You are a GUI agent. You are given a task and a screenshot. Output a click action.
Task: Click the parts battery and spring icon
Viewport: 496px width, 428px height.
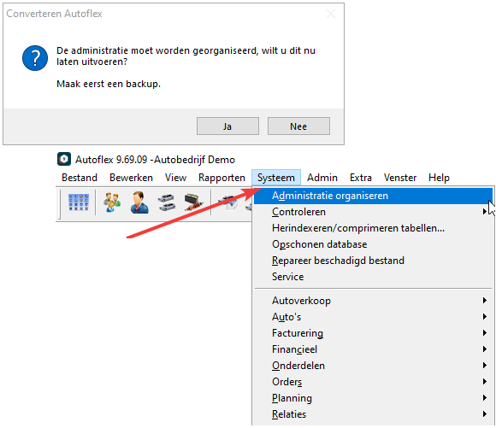(193, 202)
